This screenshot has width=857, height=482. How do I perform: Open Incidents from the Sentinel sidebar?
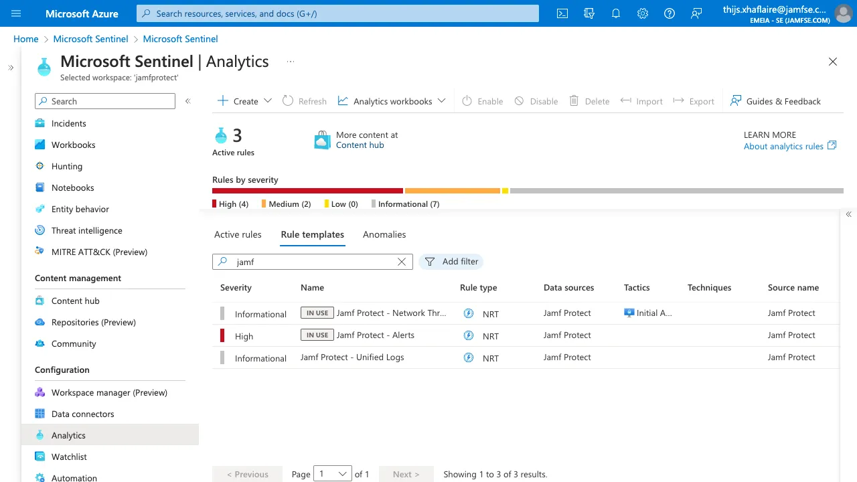tap(68, 123)
